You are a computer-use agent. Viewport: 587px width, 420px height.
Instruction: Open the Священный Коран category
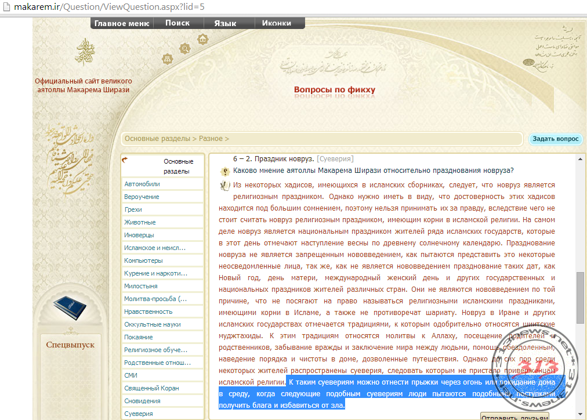163,388
